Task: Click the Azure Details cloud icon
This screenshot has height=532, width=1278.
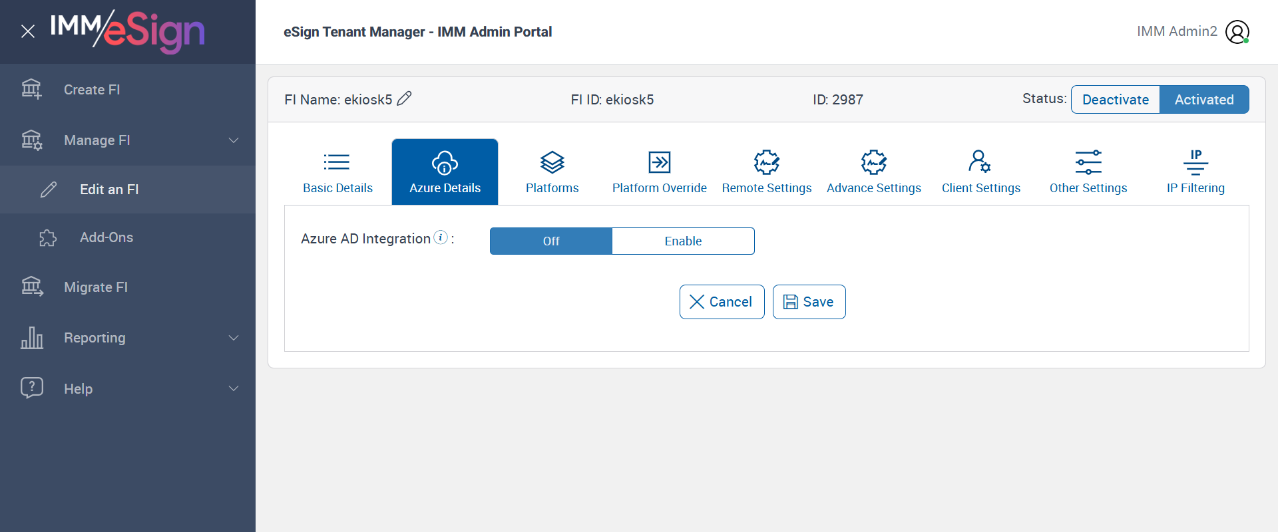Action: click(x=445, y=162)
